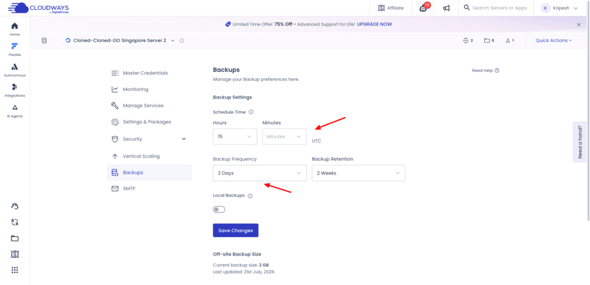Click the projects count folder icon
The image size is (590, 285).
point(487,41)
